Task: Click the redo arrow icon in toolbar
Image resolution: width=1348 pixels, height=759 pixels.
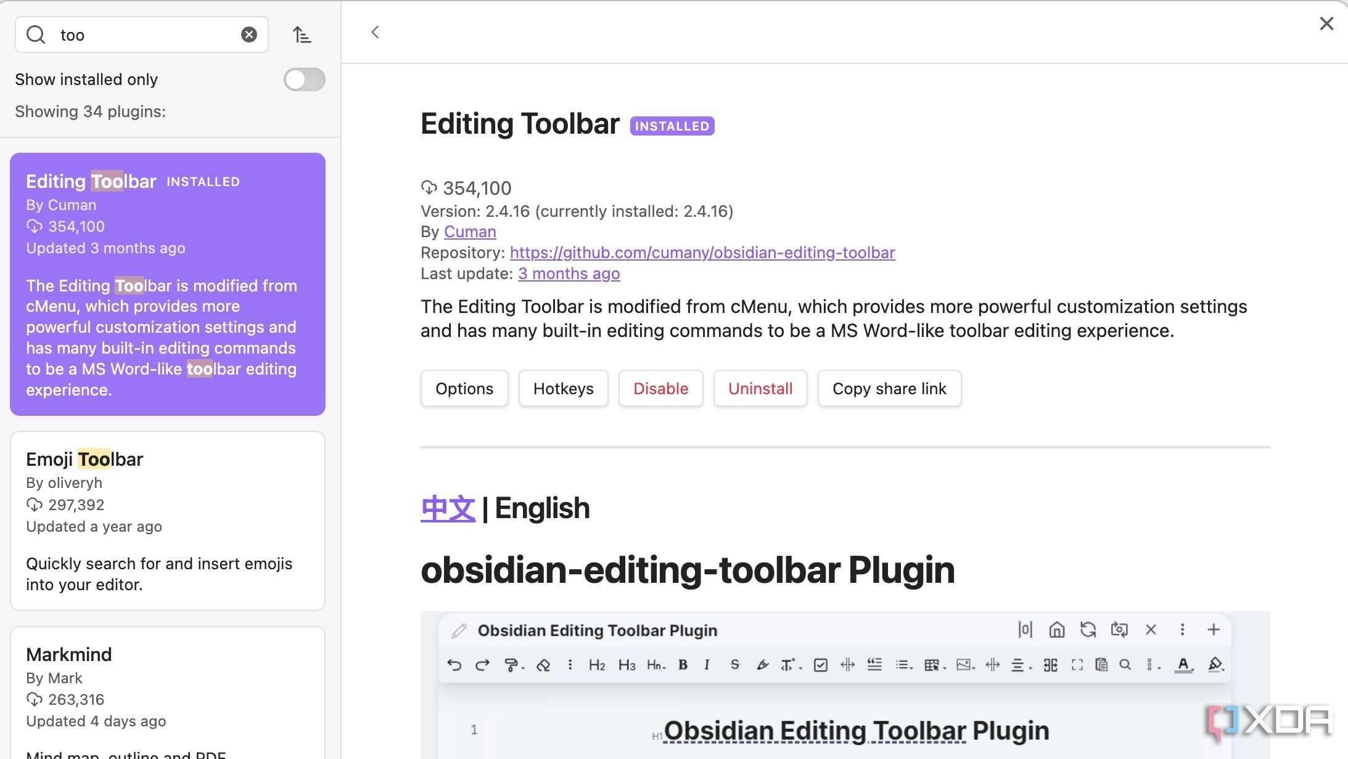Action: (480, 665)
